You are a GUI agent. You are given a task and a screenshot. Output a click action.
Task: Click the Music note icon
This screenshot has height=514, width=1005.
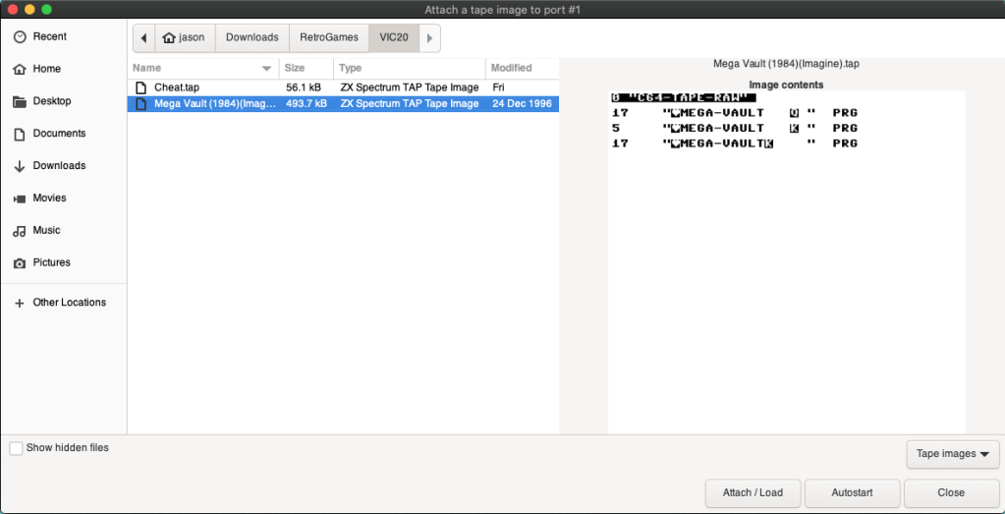(19, 231)
